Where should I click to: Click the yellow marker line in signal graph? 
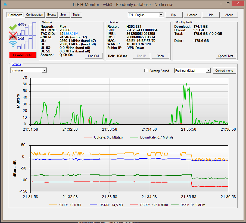192,169
